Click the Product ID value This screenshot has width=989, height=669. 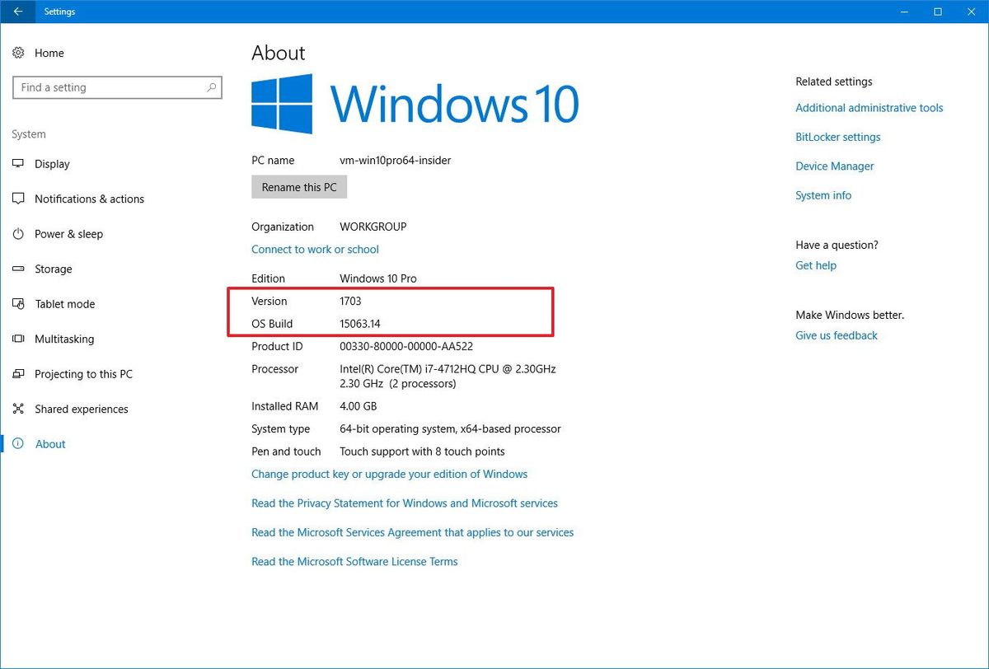tap(406, 347)
